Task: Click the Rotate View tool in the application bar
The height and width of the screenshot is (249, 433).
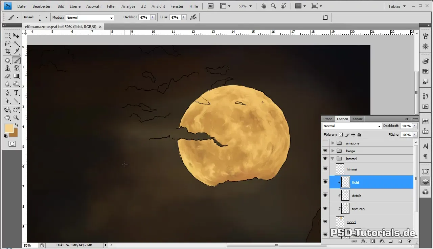Action: [283, 6]
